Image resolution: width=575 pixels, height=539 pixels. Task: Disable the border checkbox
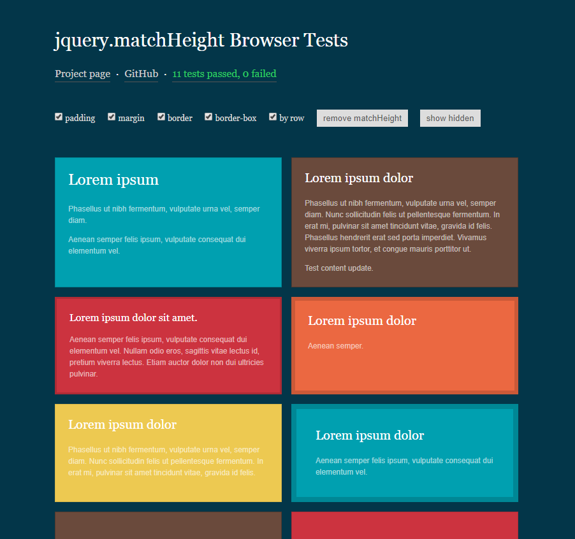[161, 117]
